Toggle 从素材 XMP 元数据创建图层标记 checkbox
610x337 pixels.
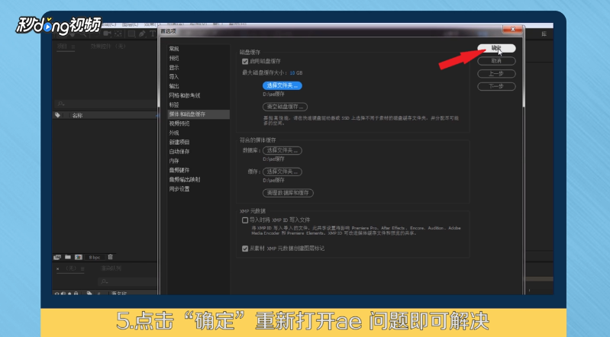click(245, 249)
